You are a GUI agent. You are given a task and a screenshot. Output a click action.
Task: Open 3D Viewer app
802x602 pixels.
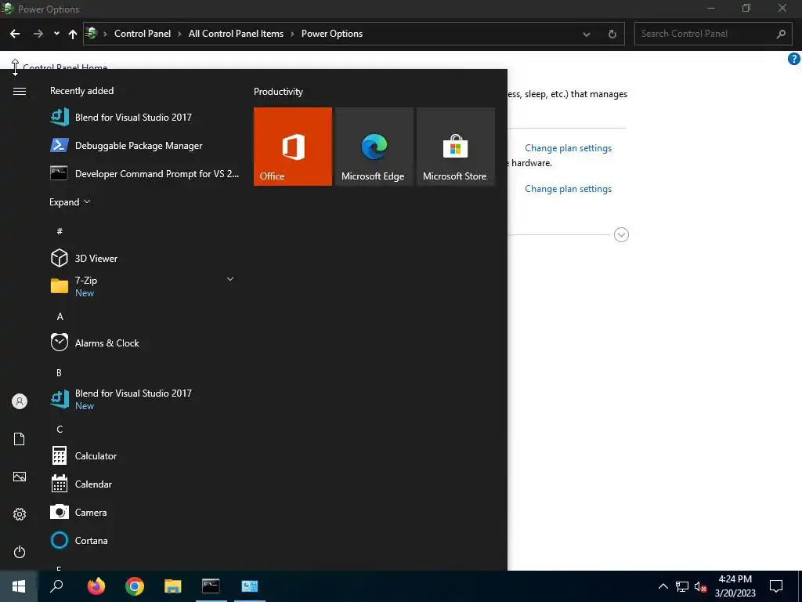click(x=145, y=259)
